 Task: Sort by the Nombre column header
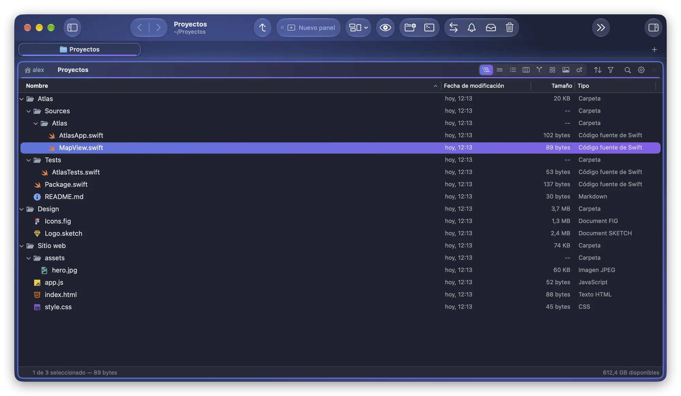[x=230, y=86]
